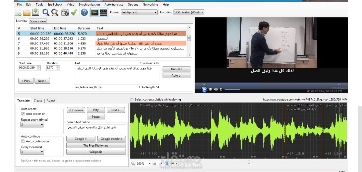This screenshot has width=362, height=172.
Task: Fast forward video with double-right arrows
Action: [x=339, y=84]
